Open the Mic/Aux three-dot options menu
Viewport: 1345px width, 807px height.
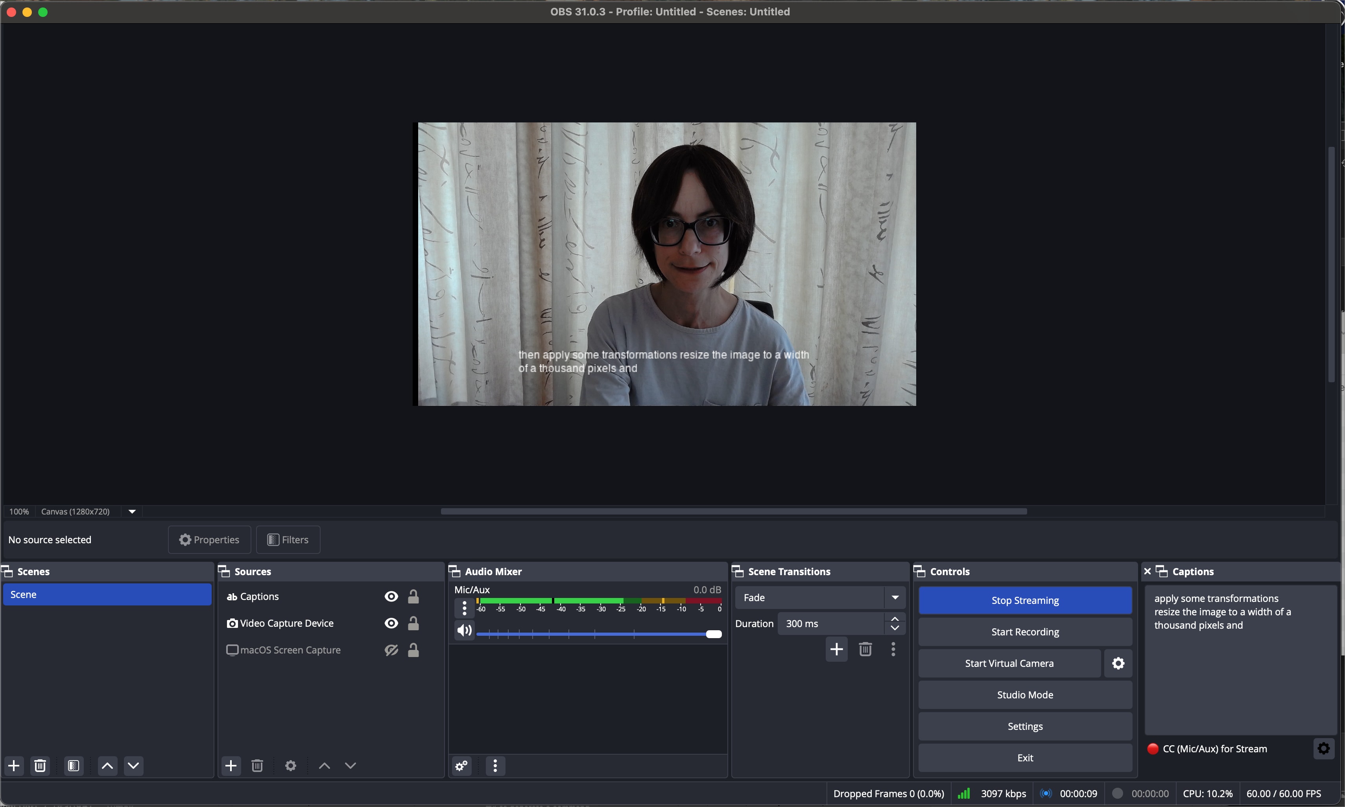464,608
